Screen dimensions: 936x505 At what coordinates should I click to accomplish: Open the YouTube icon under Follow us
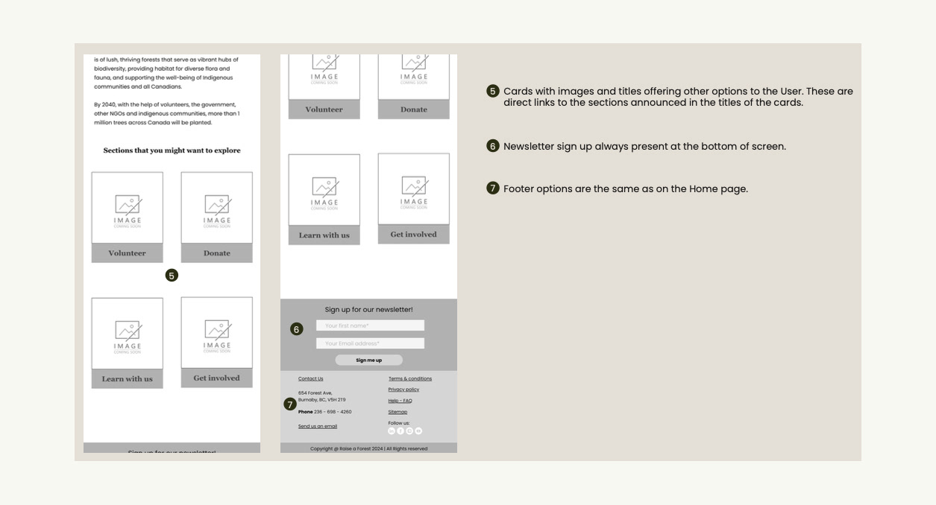(x=418, y=431)
